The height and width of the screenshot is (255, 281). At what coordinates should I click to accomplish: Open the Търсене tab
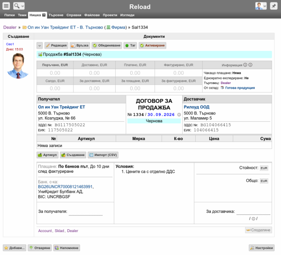(x=56, y=15)
